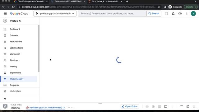Open Pipelines page
The image size is (199, 112).
(14, 60)
